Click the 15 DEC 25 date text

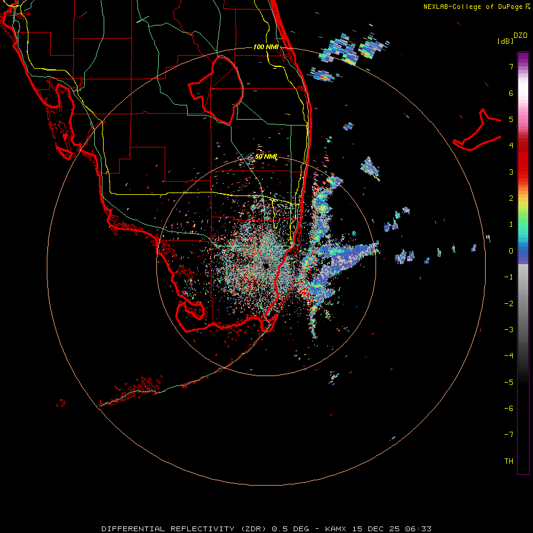click(x=376, y=529)
